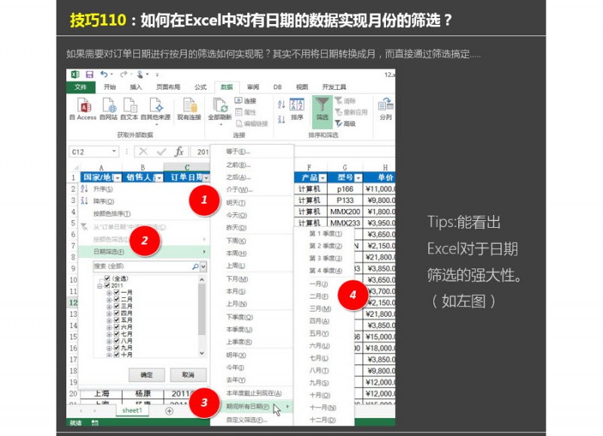Screen dimensions: 603x436
Task: Uncheck the 五月 month checkbox
Action: [x=117, y=320]
